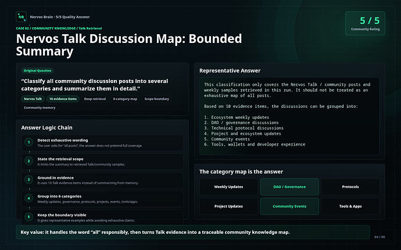The image size is (401, 250).
Task: Click the Representative Answer text box
Action: click(x=289, y=116)
